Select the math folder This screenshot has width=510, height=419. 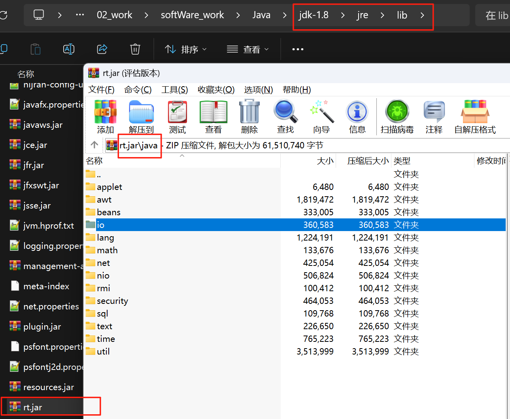point(107,250)
